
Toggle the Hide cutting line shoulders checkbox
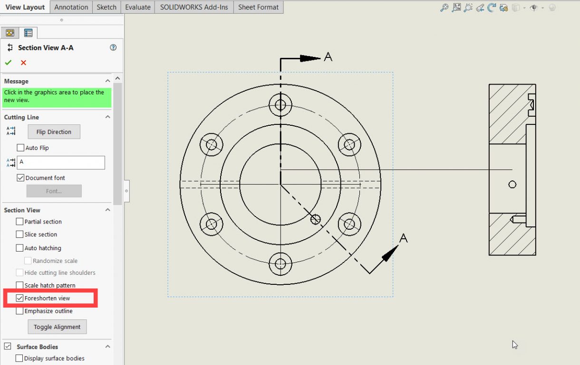click(x=19, y=272)
